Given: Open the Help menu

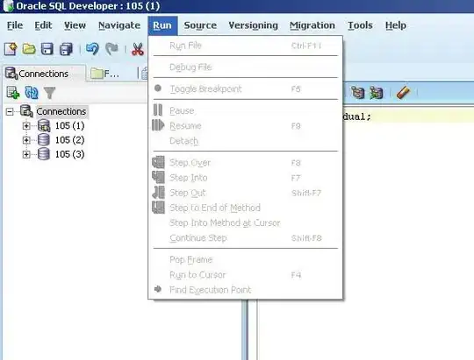Looking at the screenshot, I should (x=396, y=25).
